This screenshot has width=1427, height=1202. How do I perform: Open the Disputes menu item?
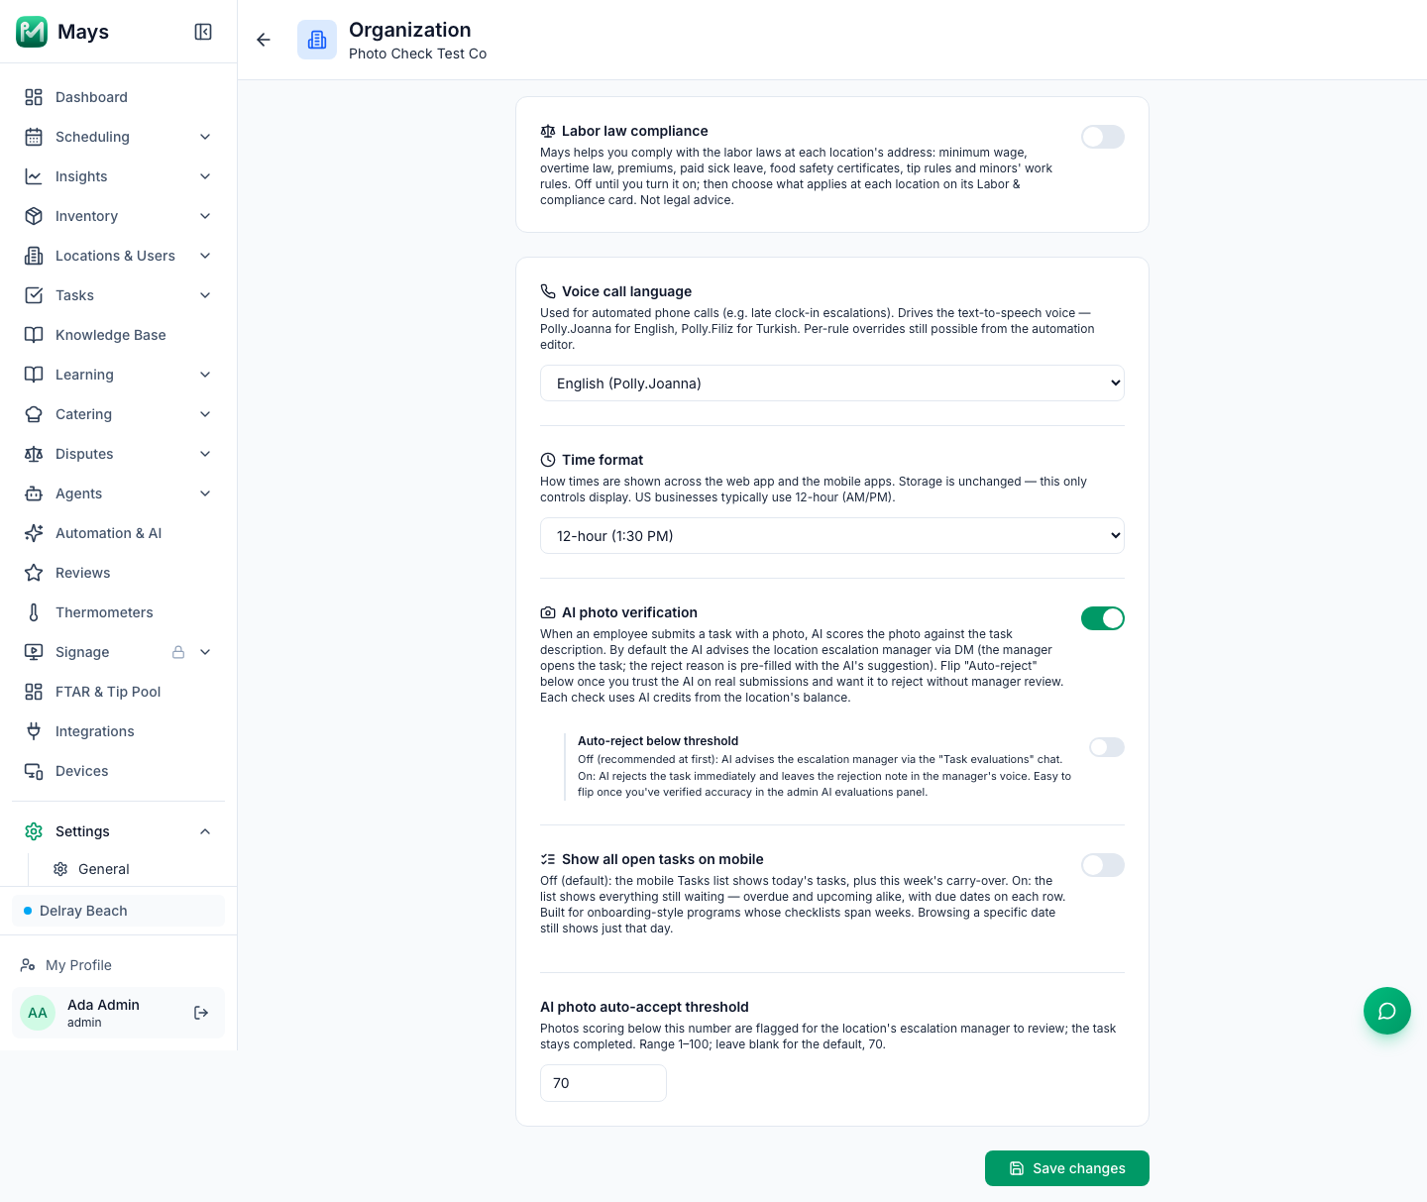[x=118, y=454]
